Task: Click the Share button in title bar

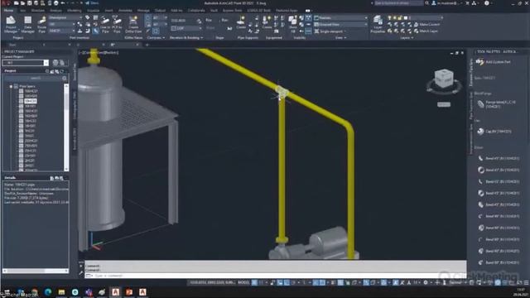Action: coord(92,3)
